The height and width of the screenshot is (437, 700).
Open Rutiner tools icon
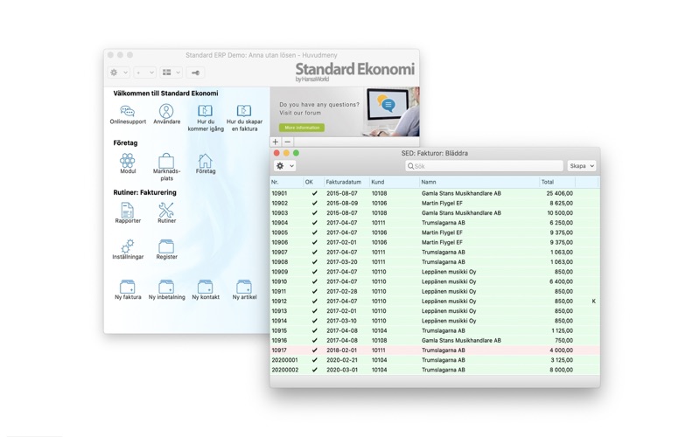pos(166,210)
